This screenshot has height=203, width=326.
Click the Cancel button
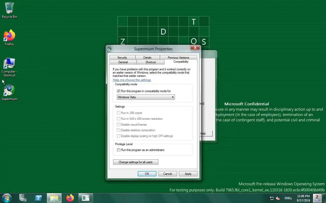click(168, 174)
